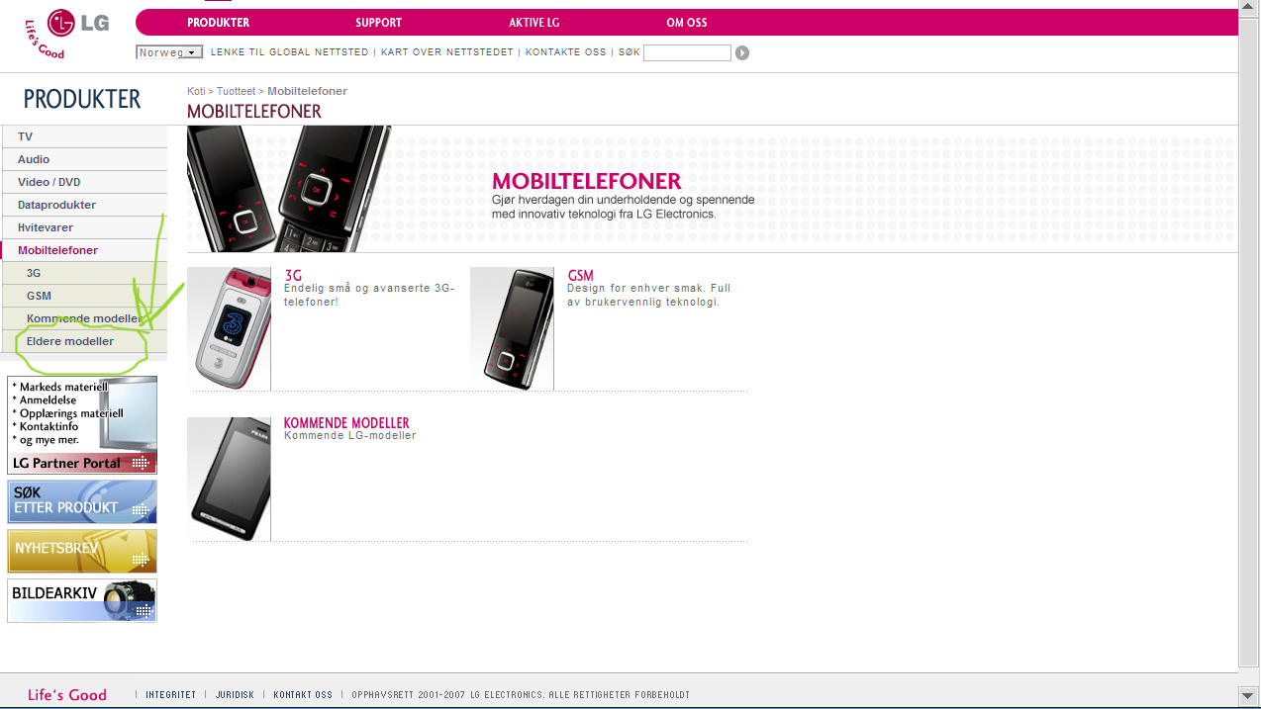Click the SØK ETTER PRODUKT banner
This screenshot has width=1261, height=709.
[x=82, y=501]
